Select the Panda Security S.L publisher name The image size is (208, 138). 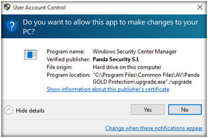[116, 59]
